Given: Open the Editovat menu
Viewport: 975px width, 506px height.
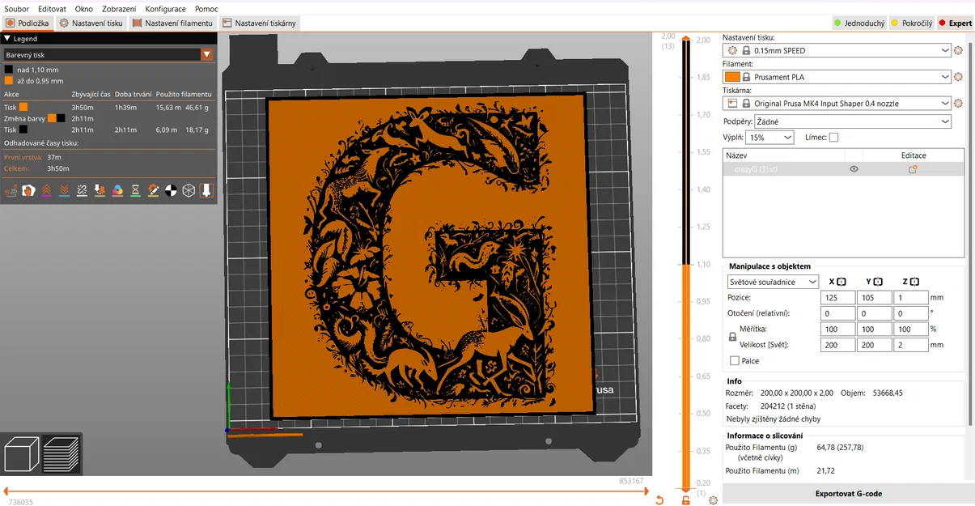Looking at the screenshot, I should click(52, 9).
